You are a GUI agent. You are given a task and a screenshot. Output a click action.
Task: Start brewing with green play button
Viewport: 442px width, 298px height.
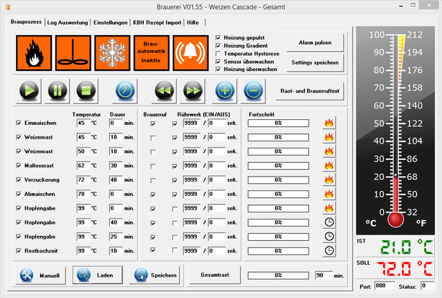pyautogui.click(x=29, y=91)
